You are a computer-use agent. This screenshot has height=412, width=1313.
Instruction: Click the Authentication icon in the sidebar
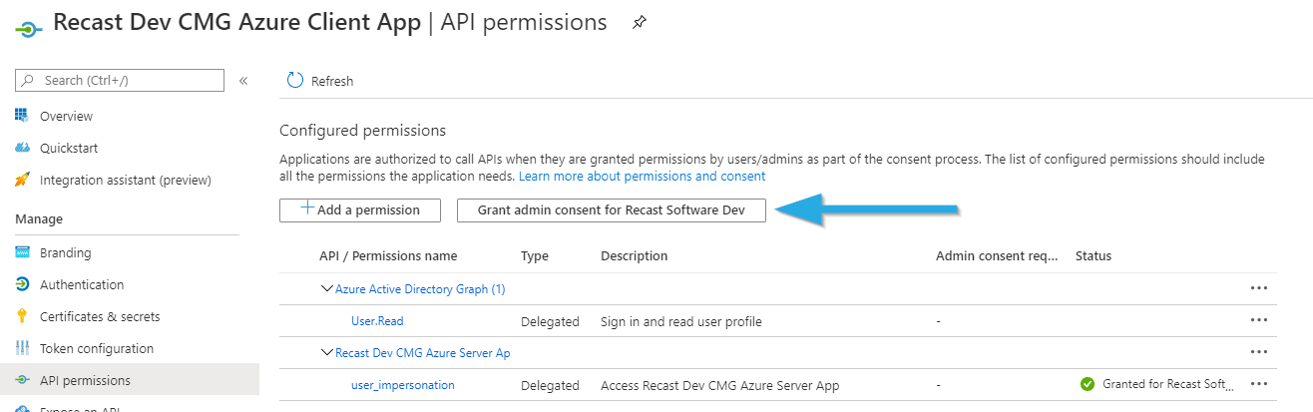(x=22, y=284)
